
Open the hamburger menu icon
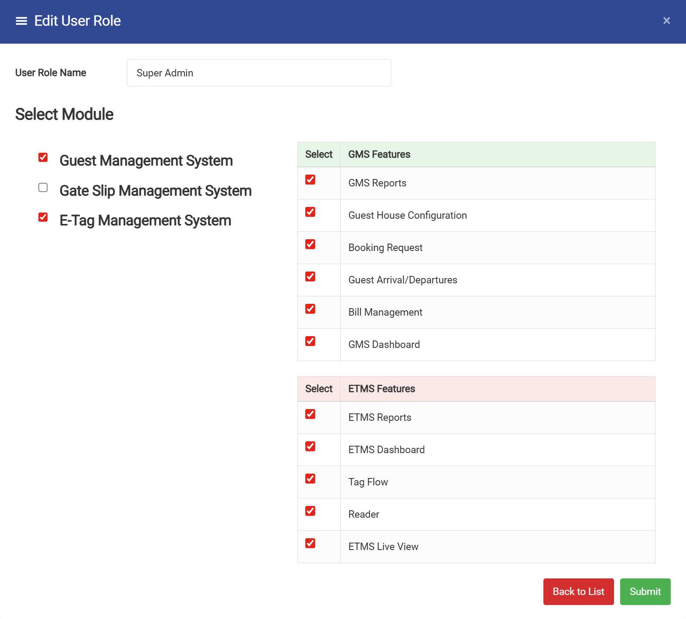(x=21, y=21)
